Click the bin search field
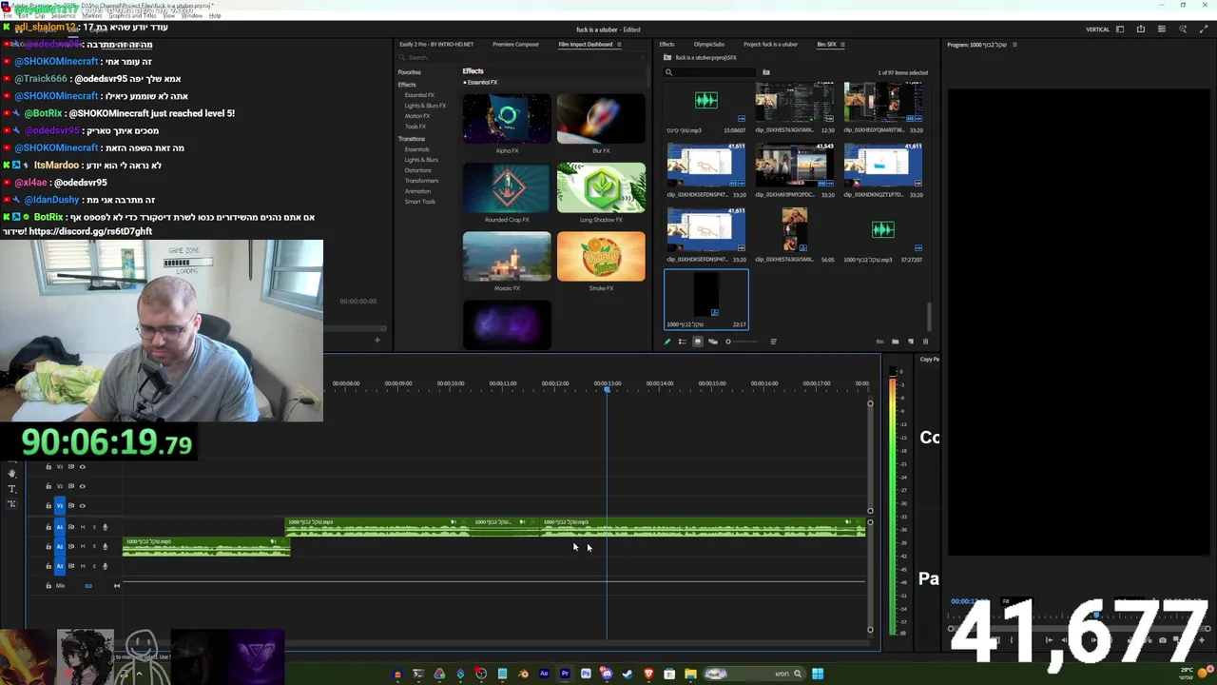 tap(708, 72)
